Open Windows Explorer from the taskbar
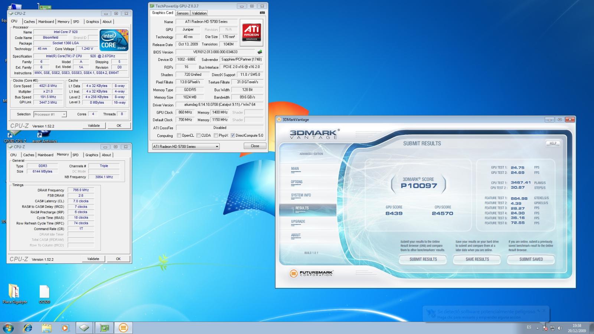The height and width of the screenshot is (334, 594). click(x=46, y=328)
